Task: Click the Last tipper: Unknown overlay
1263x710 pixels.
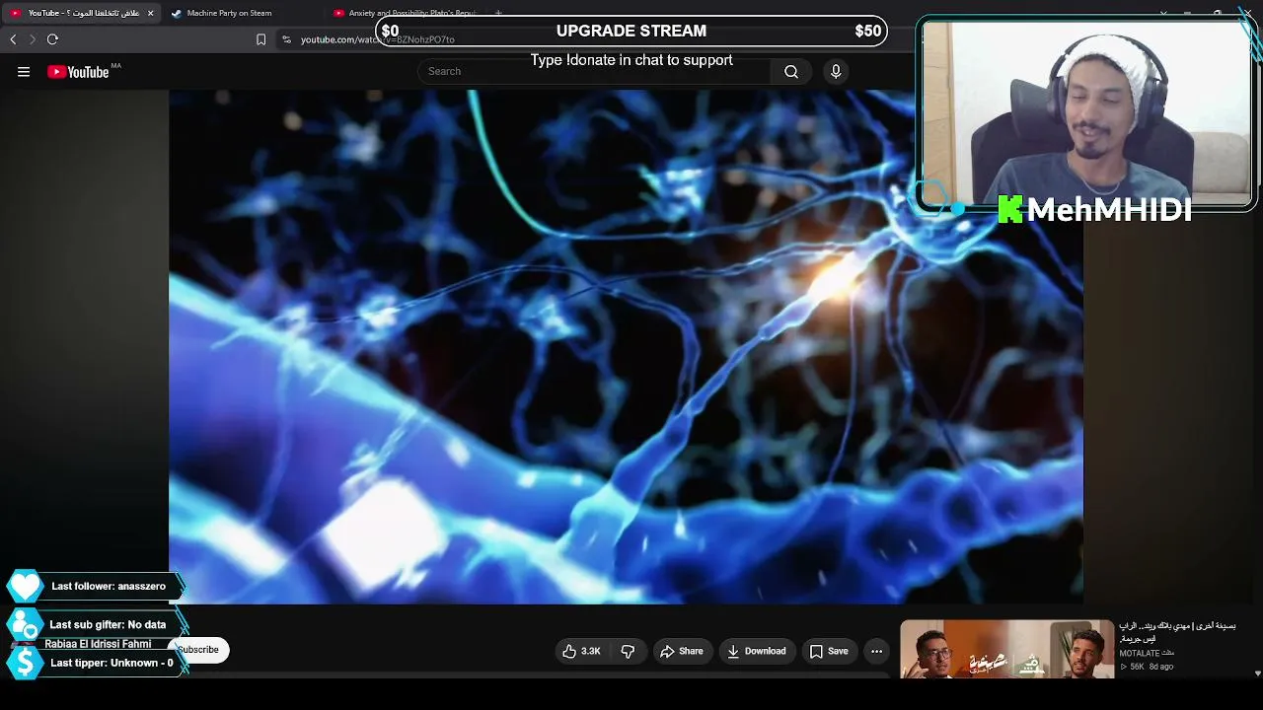Action: [95, 663]
